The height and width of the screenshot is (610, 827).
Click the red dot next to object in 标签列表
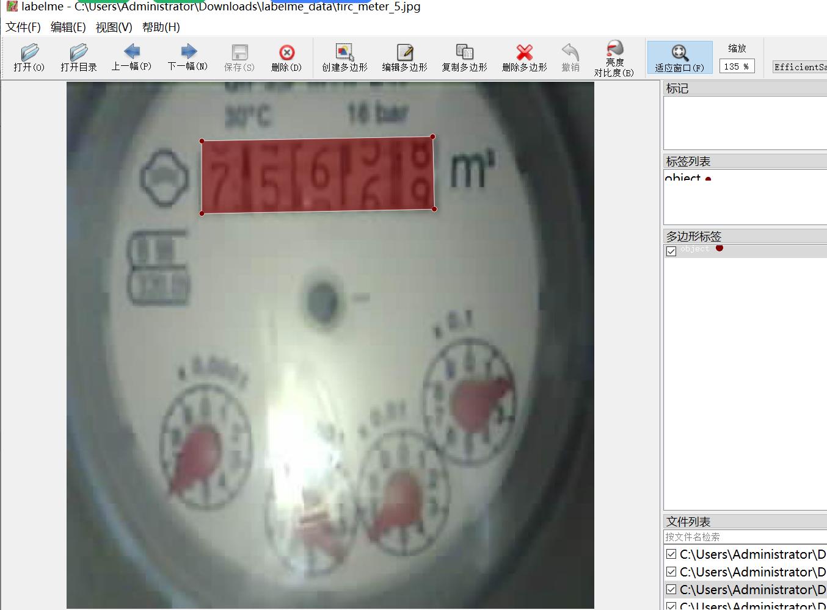[x=708, y=179]
